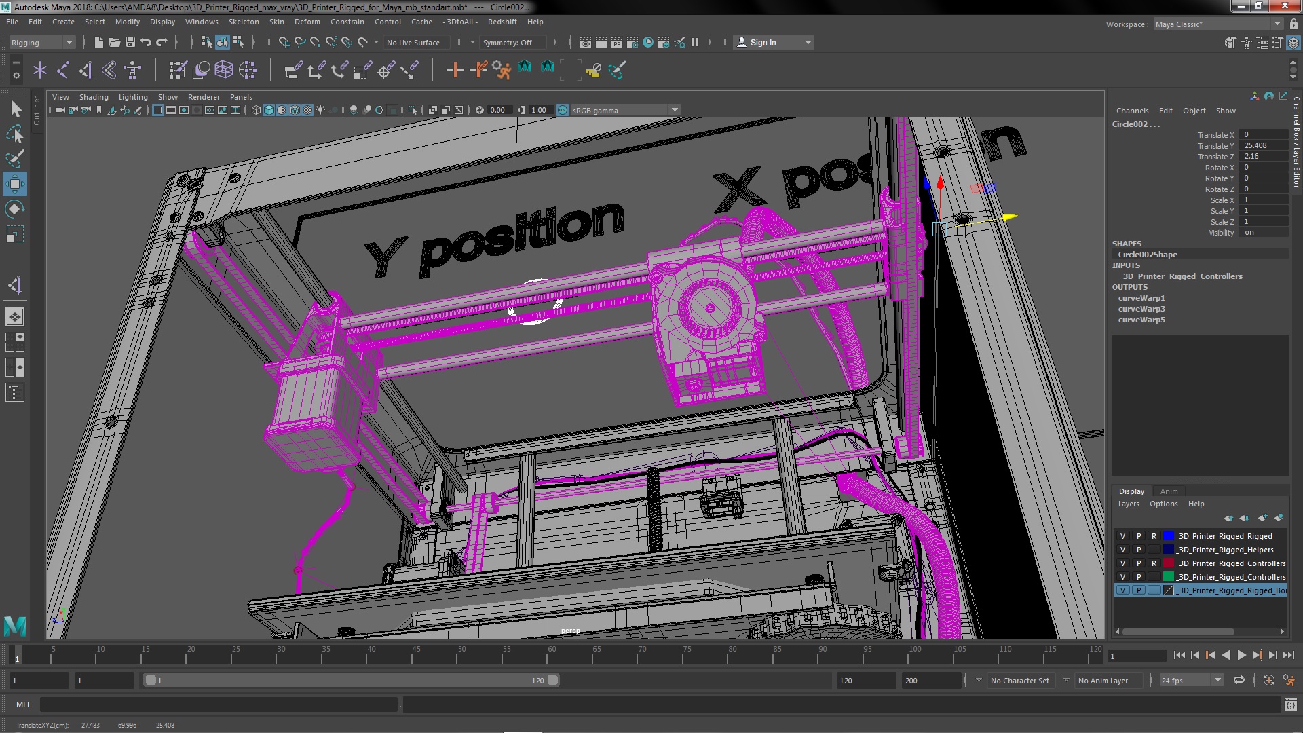The height and width of the screenshot is (733, 1303).
Task: Jump to the start of the playback range
Action: pos(1179,656)
